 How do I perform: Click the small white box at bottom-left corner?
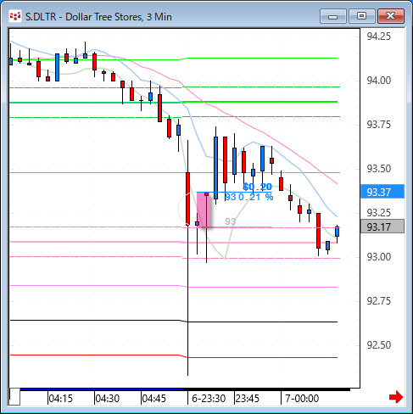pyautogui.click(x=14, y=397)
